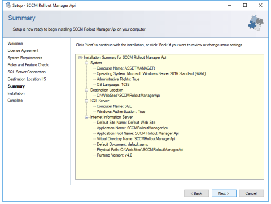
Task: Select Welcome step in sidebar
Action: tap(15, 44)
